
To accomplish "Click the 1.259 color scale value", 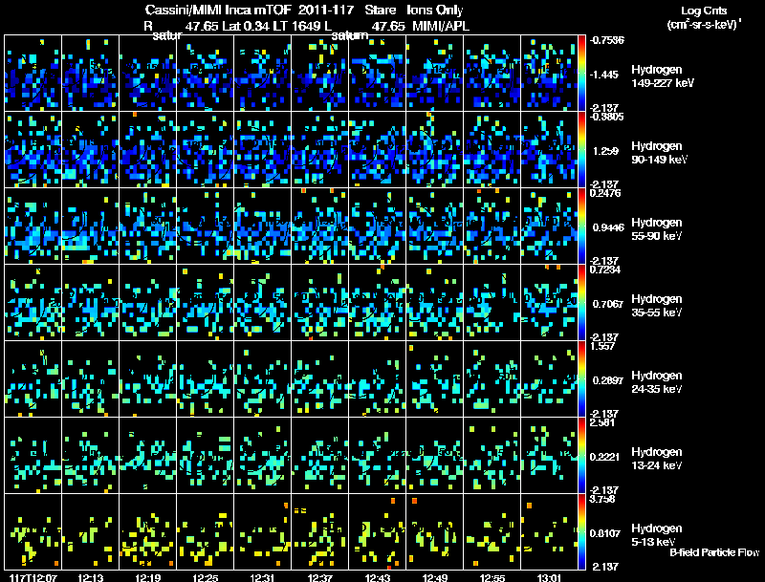I will (605, 151).
